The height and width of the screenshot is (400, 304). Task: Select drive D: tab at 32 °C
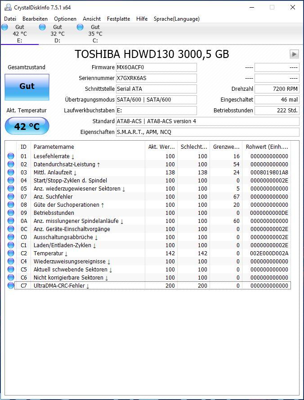pyautogui.click(x=58, y=34)
